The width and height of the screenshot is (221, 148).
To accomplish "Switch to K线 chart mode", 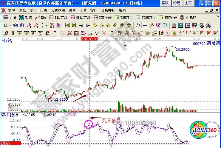I will [41, 18].
